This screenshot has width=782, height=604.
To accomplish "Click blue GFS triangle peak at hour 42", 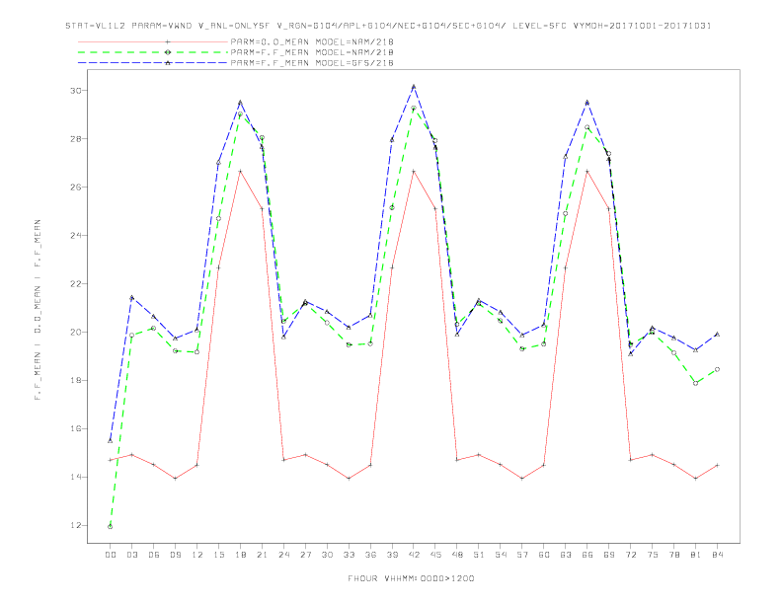I will tap(414, 87).
